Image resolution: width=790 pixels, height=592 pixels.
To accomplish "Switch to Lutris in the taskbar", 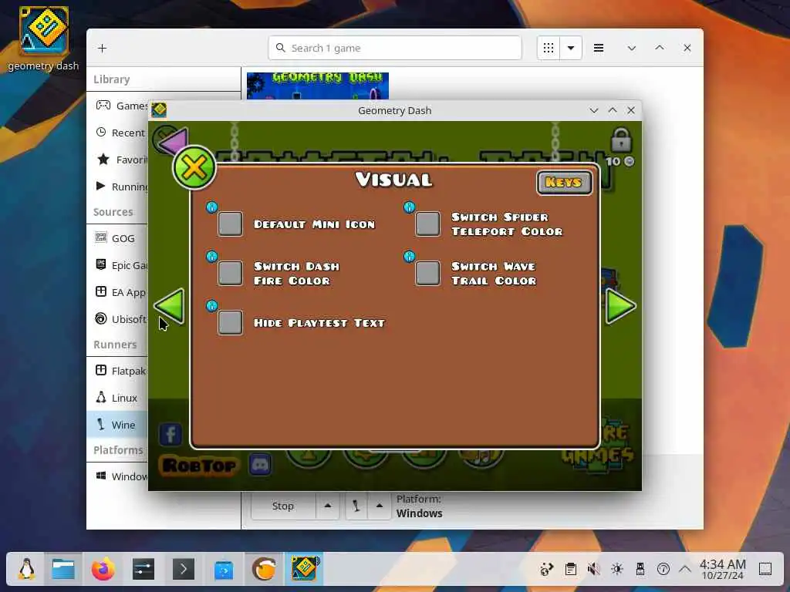I will click(264, 570).
